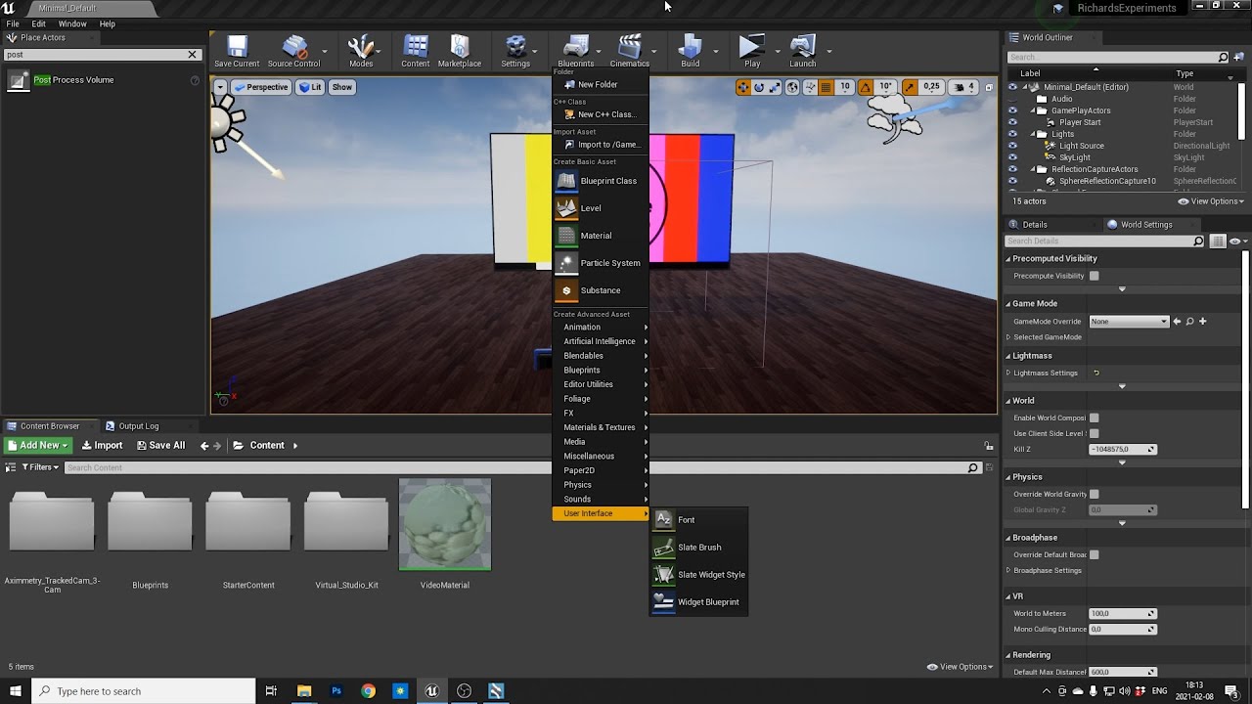Open Photoshop from the Windows taskbar

pos(336,691)
